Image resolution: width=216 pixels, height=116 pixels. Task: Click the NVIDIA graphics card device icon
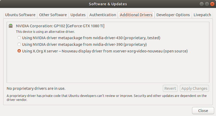11,26
